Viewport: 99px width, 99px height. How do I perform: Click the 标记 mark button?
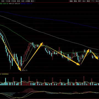97,1
